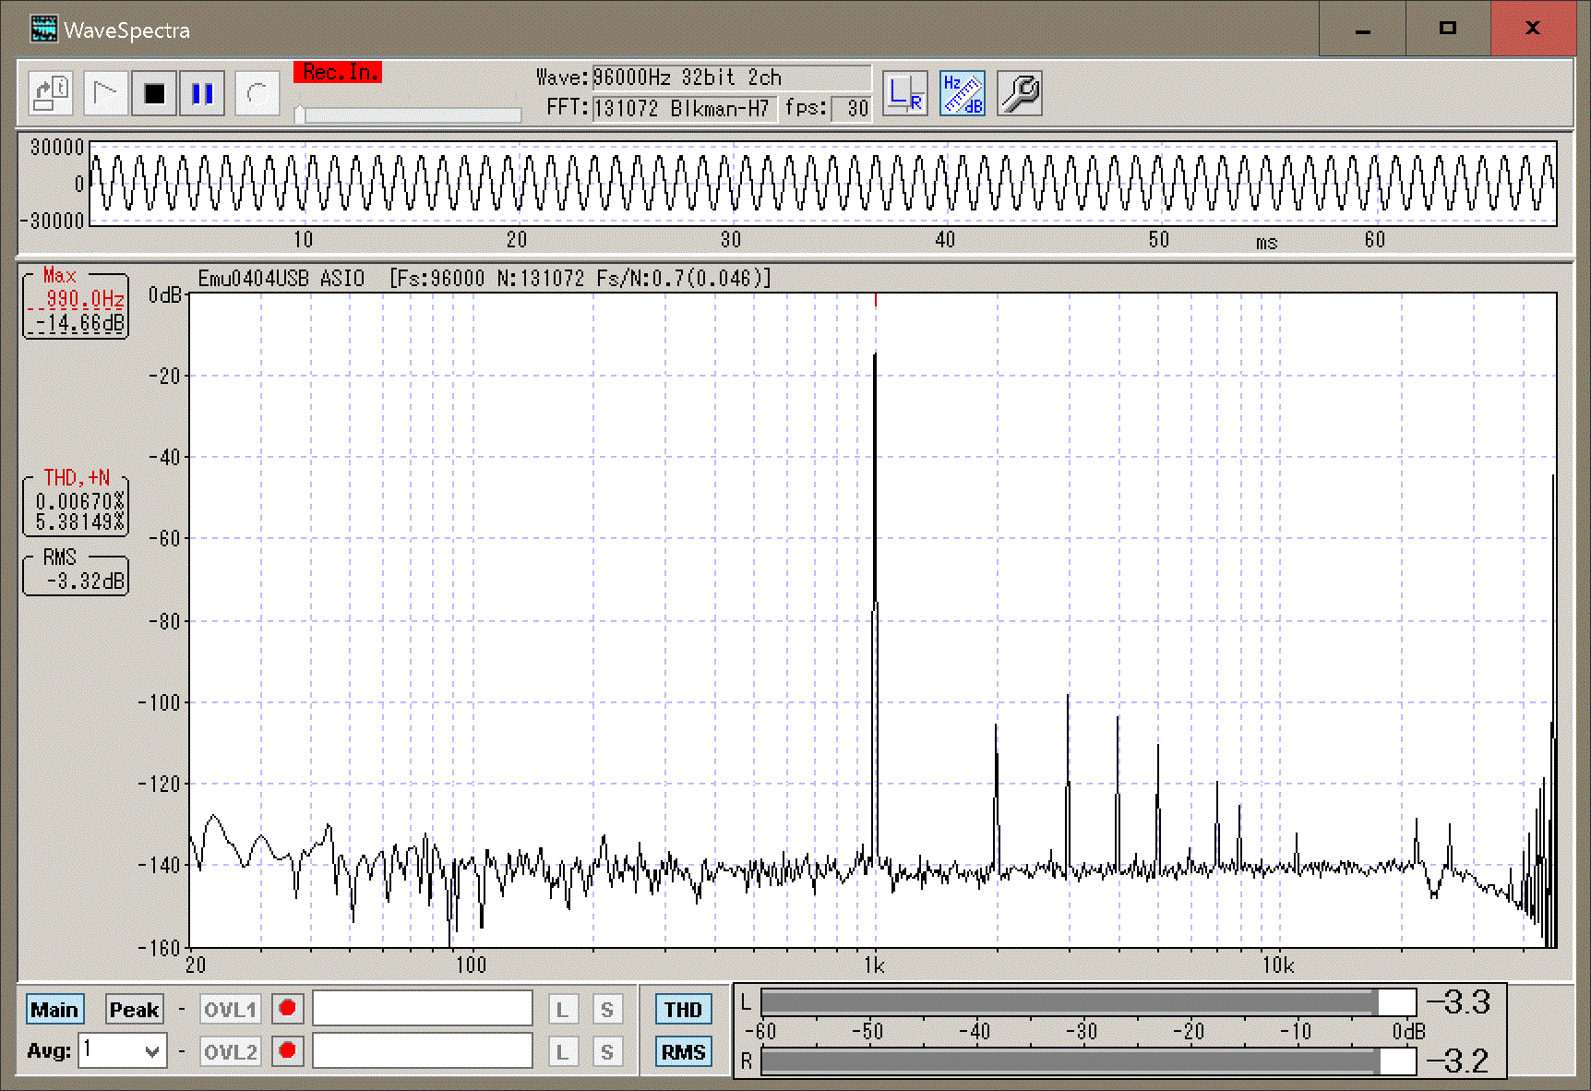Click the Emu0404USB ASIO device label
The width and height of the screenshot is (1591, 1091).
[281, 278]
